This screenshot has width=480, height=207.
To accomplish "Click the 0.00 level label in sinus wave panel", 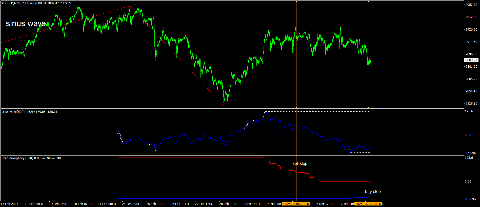I will pos(468,135).
